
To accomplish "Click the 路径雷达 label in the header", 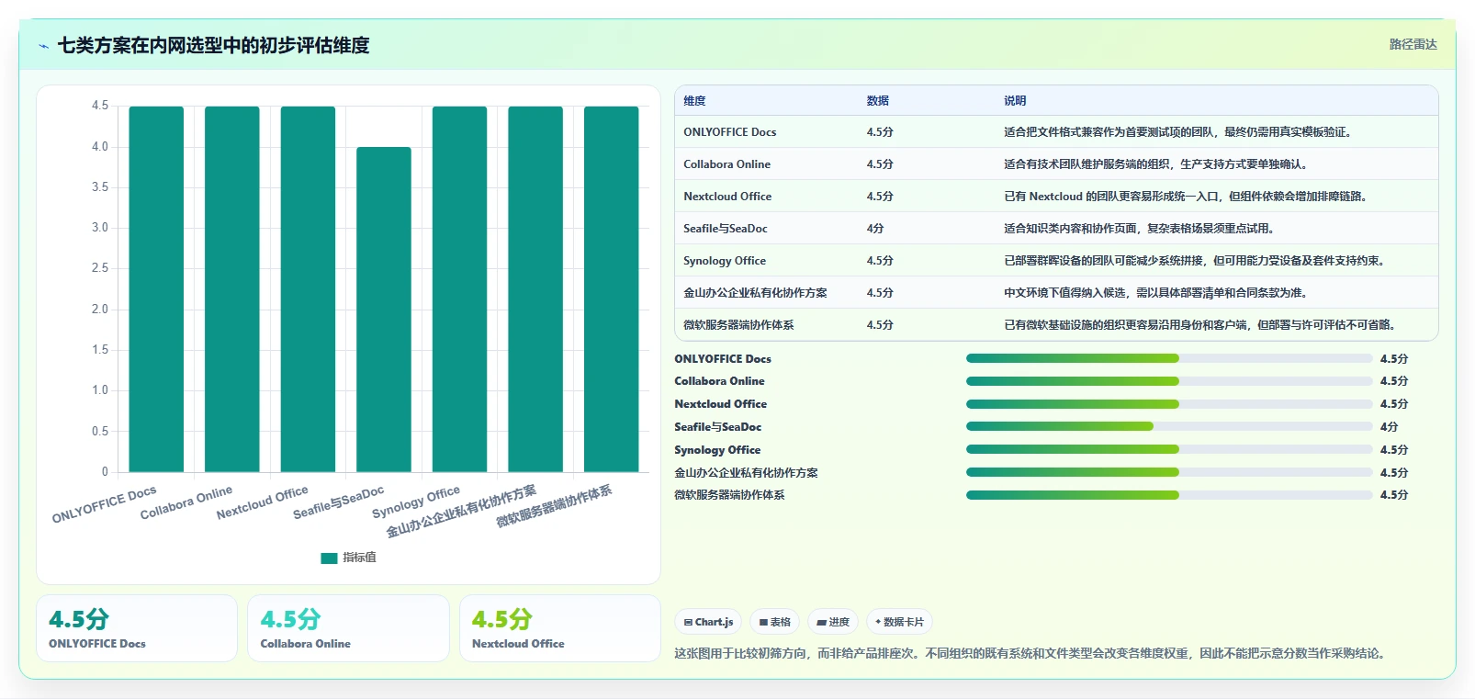I will pyautogui.click(x=1413, y=44).
